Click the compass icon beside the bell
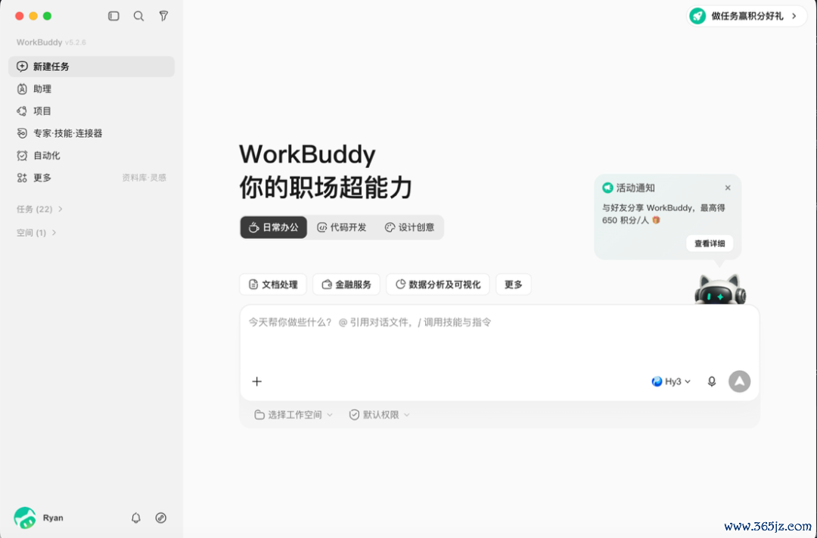The width and height of the screenshot is (817, 538). point(161,518)
